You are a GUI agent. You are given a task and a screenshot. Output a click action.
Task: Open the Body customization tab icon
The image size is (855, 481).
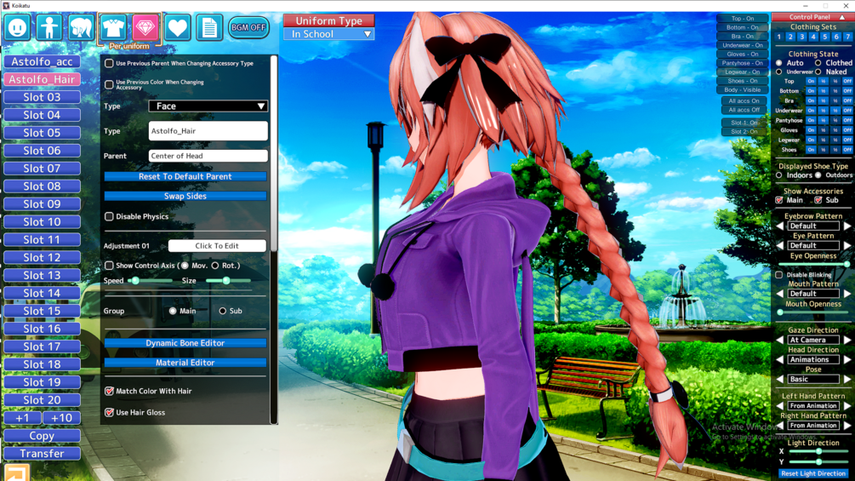pos(49,27)
